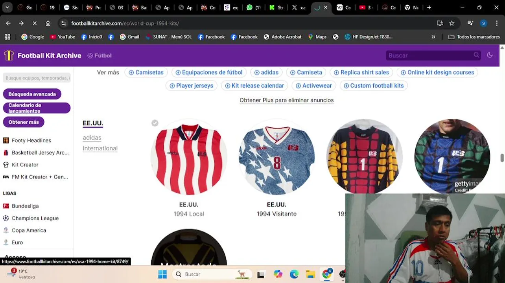
Task: Open the blue-green goalkeeper kit thumbnail
Action: [452, 156]
